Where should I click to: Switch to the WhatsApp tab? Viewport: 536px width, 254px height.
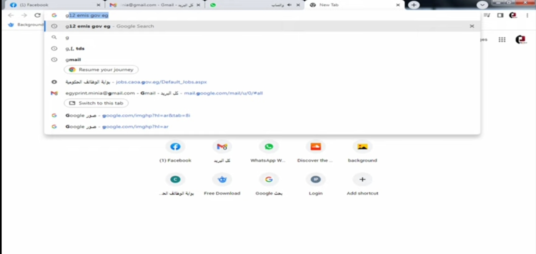[x=255, y=5]
